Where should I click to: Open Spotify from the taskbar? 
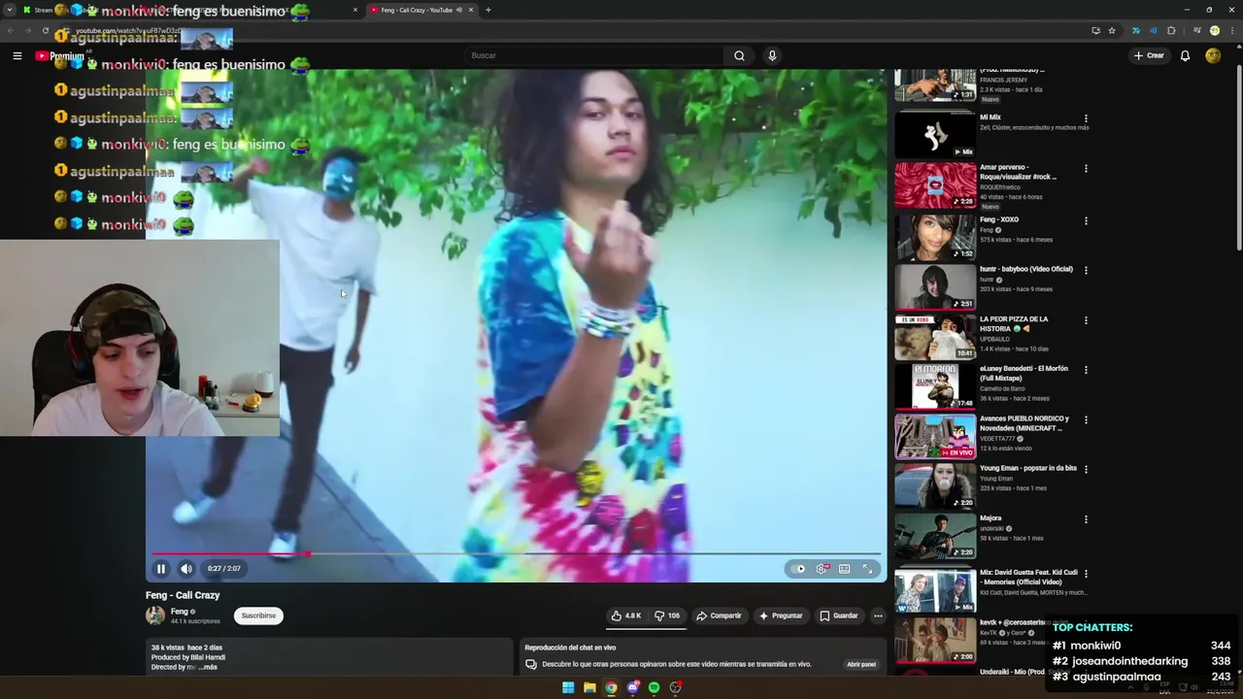(x=655, y=687)
